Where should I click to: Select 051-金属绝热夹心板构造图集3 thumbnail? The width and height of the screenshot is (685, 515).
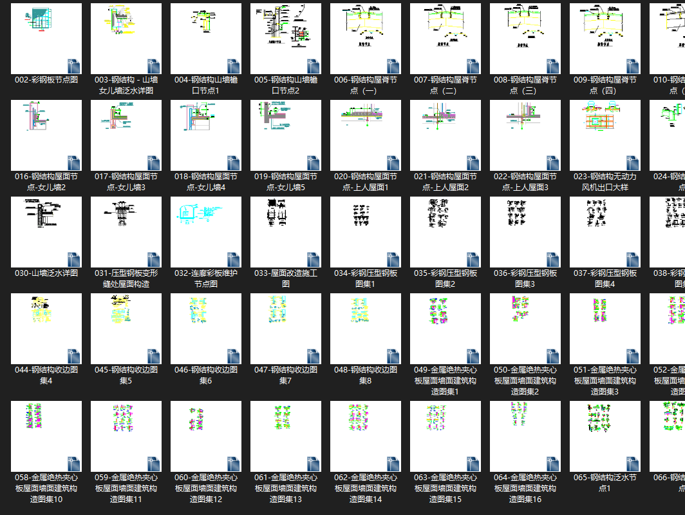[x=605, y=329]
